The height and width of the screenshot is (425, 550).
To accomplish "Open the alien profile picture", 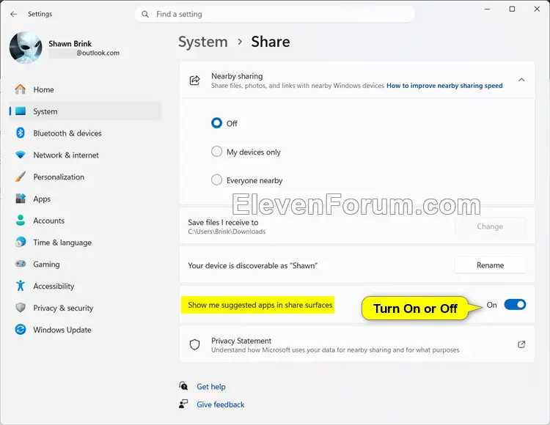I will click(x=26, y=48).
